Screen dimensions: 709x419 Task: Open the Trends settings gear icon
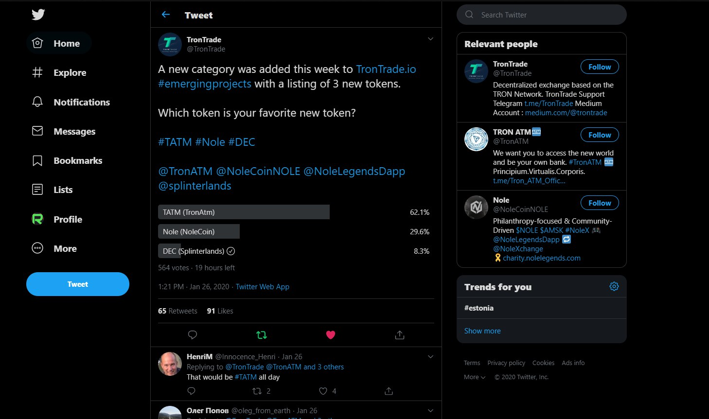coord(614,286)
